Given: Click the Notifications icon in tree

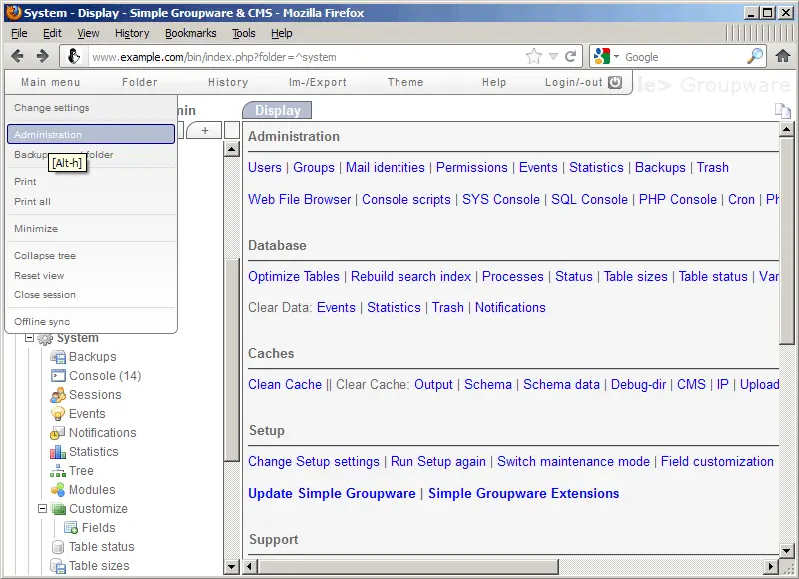Looking at the screenshot, I should (57, 433).
